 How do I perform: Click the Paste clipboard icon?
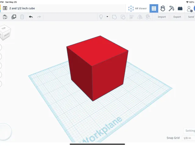coord(5,17)
